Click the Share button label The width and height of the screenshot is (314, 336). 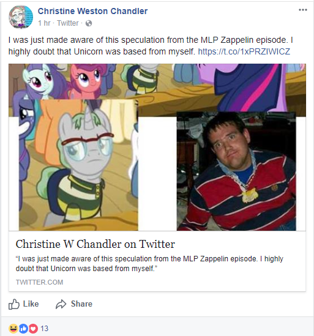point(81,304)
